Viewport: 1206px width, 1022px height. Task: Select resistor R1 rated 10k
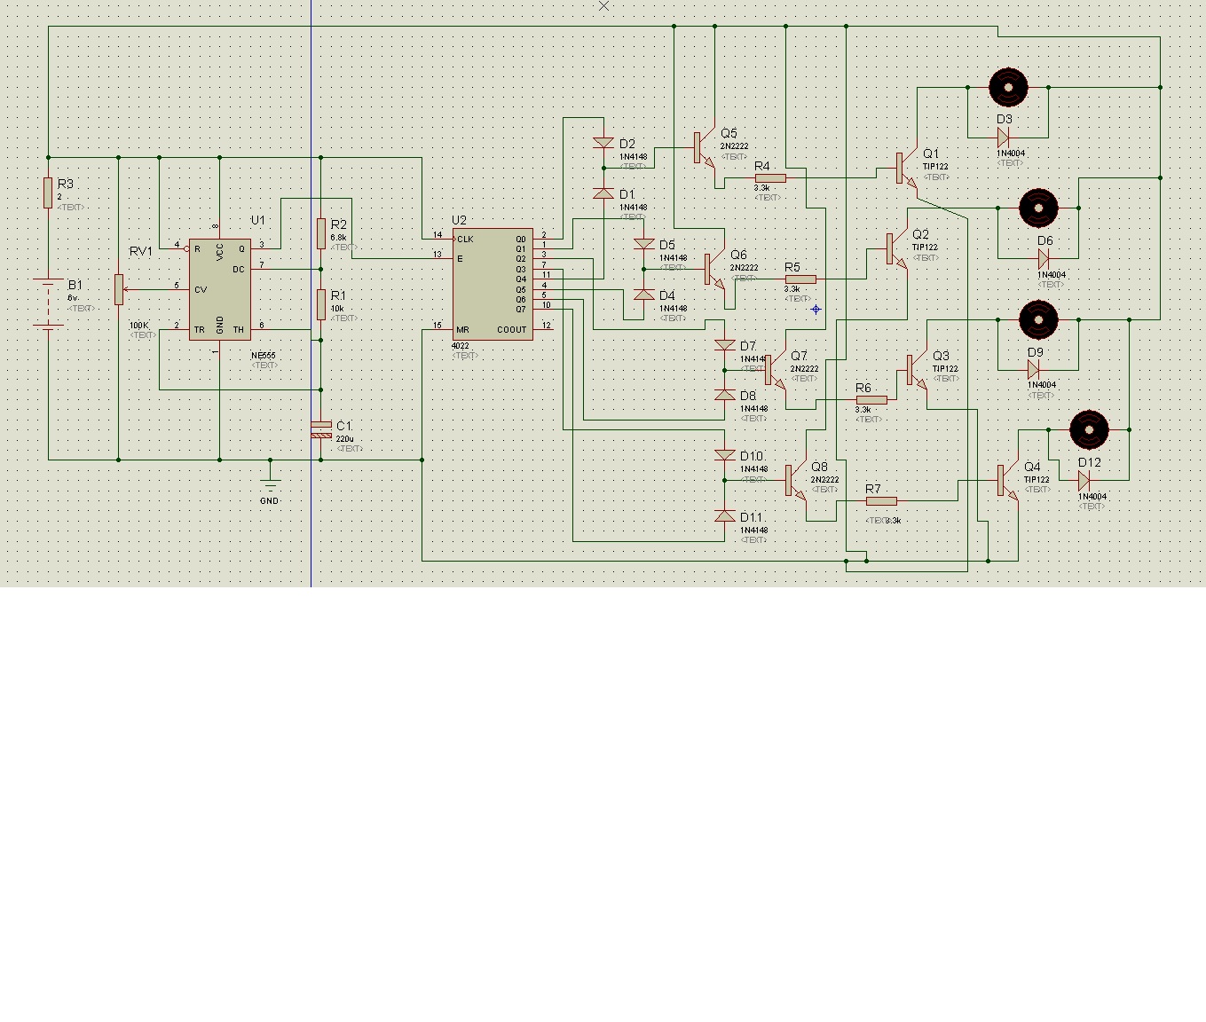click(x=321, y=304)
